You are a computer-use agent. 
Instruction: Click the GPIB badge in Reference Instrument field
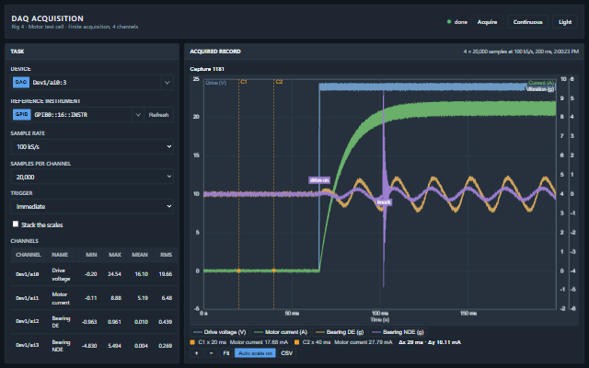tap(21, 114)
